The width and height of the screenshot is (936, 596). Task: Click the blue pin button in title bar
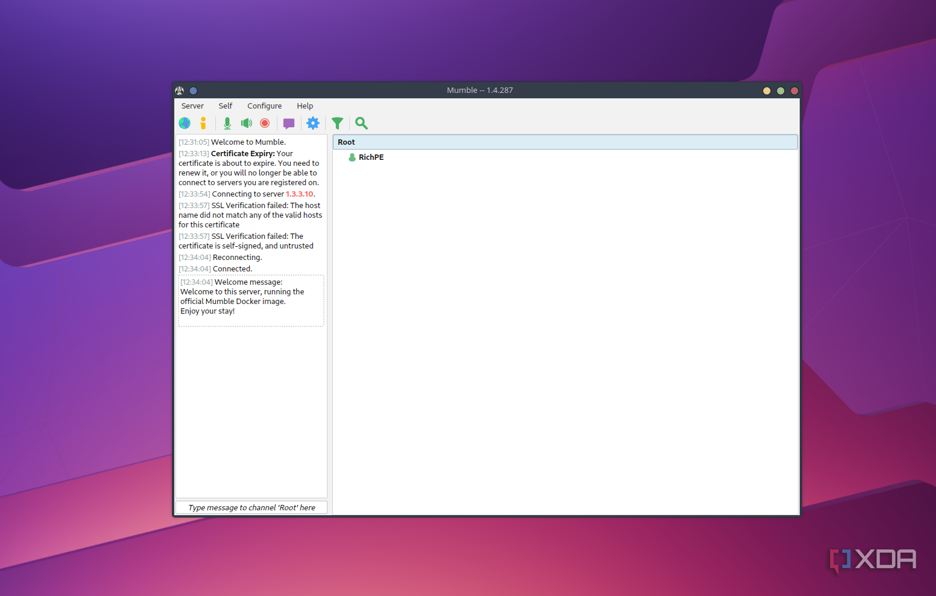point(194,90)
